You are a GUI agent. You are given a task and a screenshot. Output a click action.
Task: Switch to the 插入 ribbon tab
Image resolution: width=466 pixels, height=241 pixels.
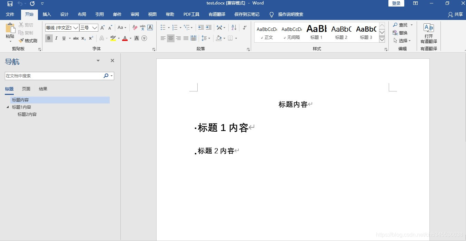(47, 14)
